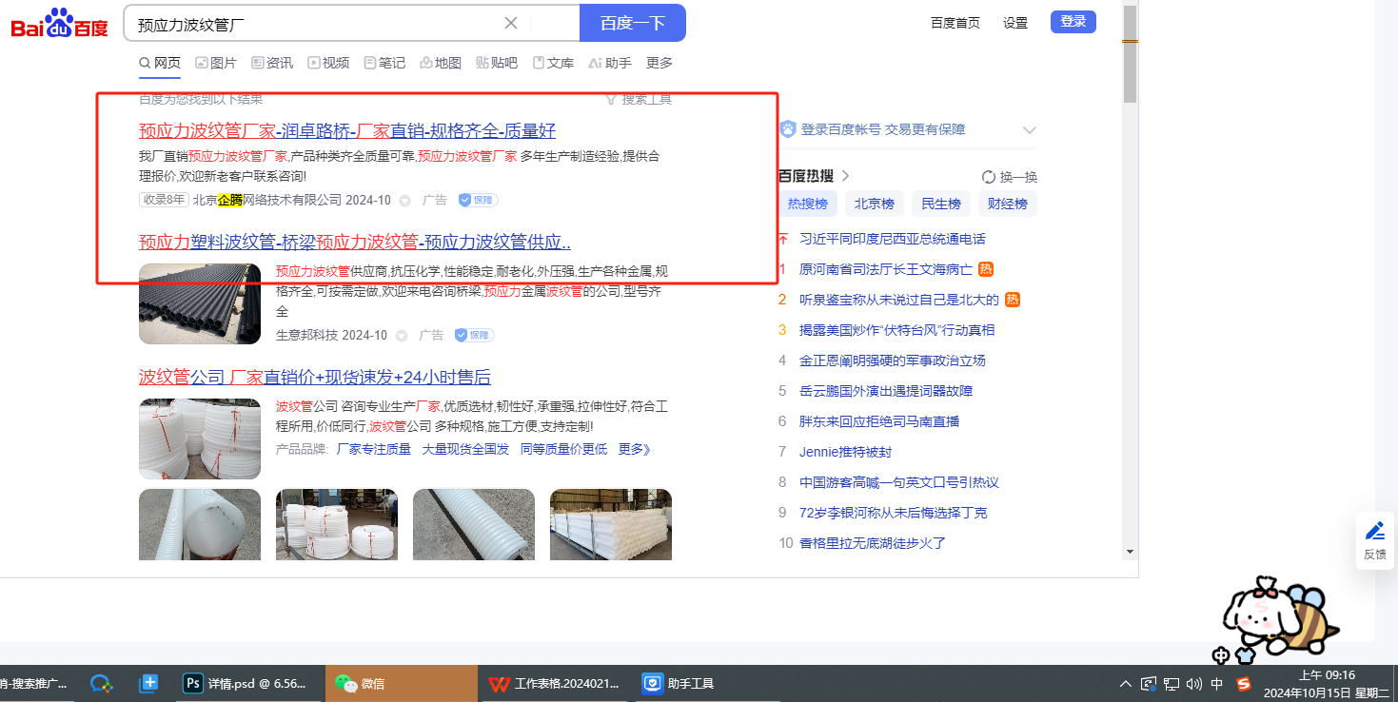1398x702 pixels.
Task: Open the 百度热搜 arrow chevron
Action: [845, 176]
